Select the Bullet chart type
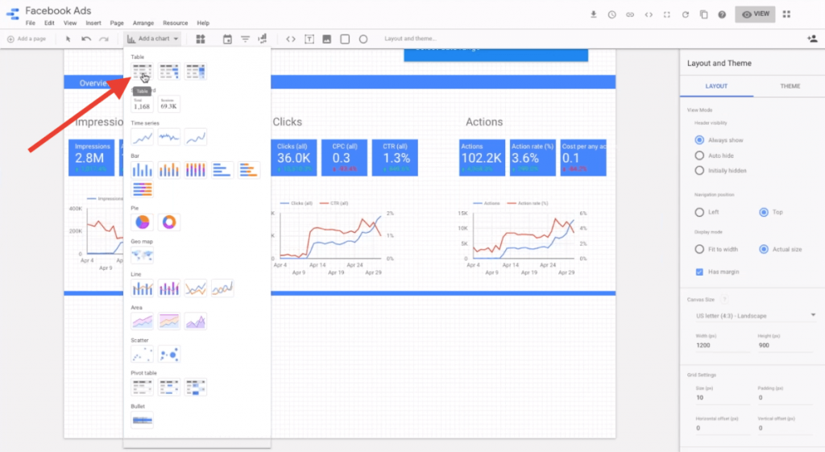This screenshot has height=452, width=825. tap(142, 420)
